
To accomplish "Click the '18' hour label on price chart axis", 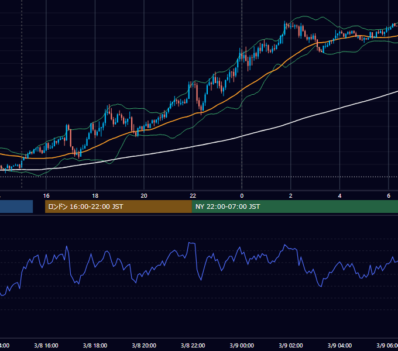I will click(x=95, y=196).
